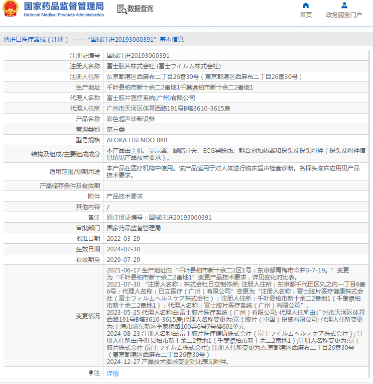Click the 产品名称 label

[x=88, y=119]
